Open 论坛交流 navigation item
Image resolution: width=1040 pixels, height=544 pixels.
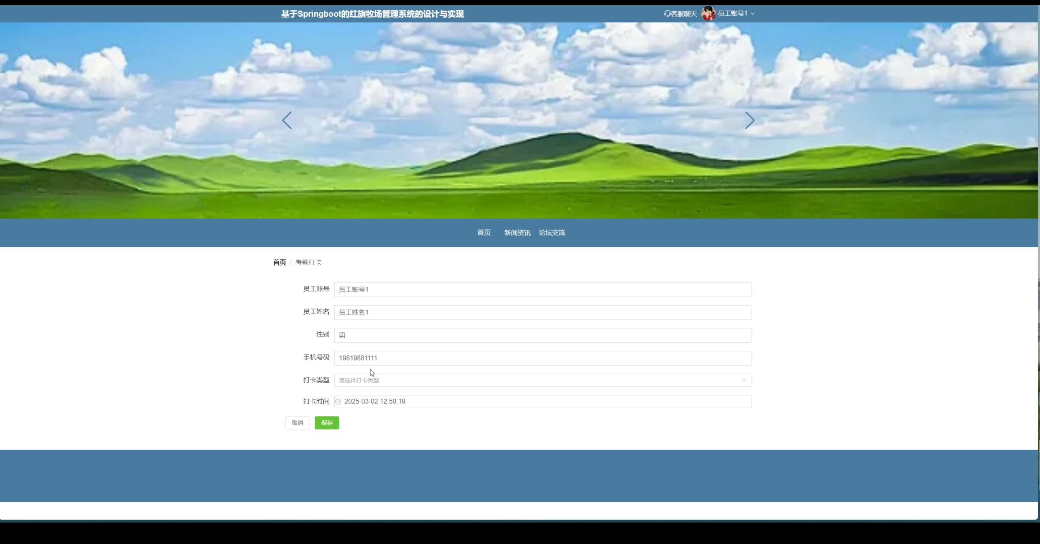[552, 233]
